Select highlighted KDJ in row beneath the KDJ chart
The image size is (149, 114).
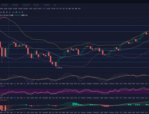[25, 84]
